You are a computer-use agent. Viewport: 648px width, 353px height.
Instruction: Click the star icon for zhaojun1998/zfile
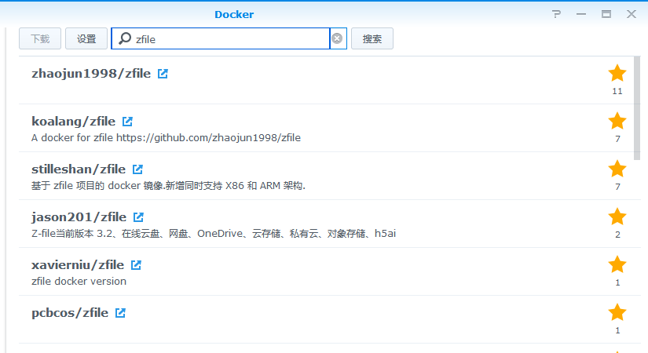(x=617, y=73)
